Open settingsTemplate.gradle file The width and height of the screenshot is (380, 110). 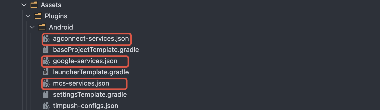click(90, 95)
